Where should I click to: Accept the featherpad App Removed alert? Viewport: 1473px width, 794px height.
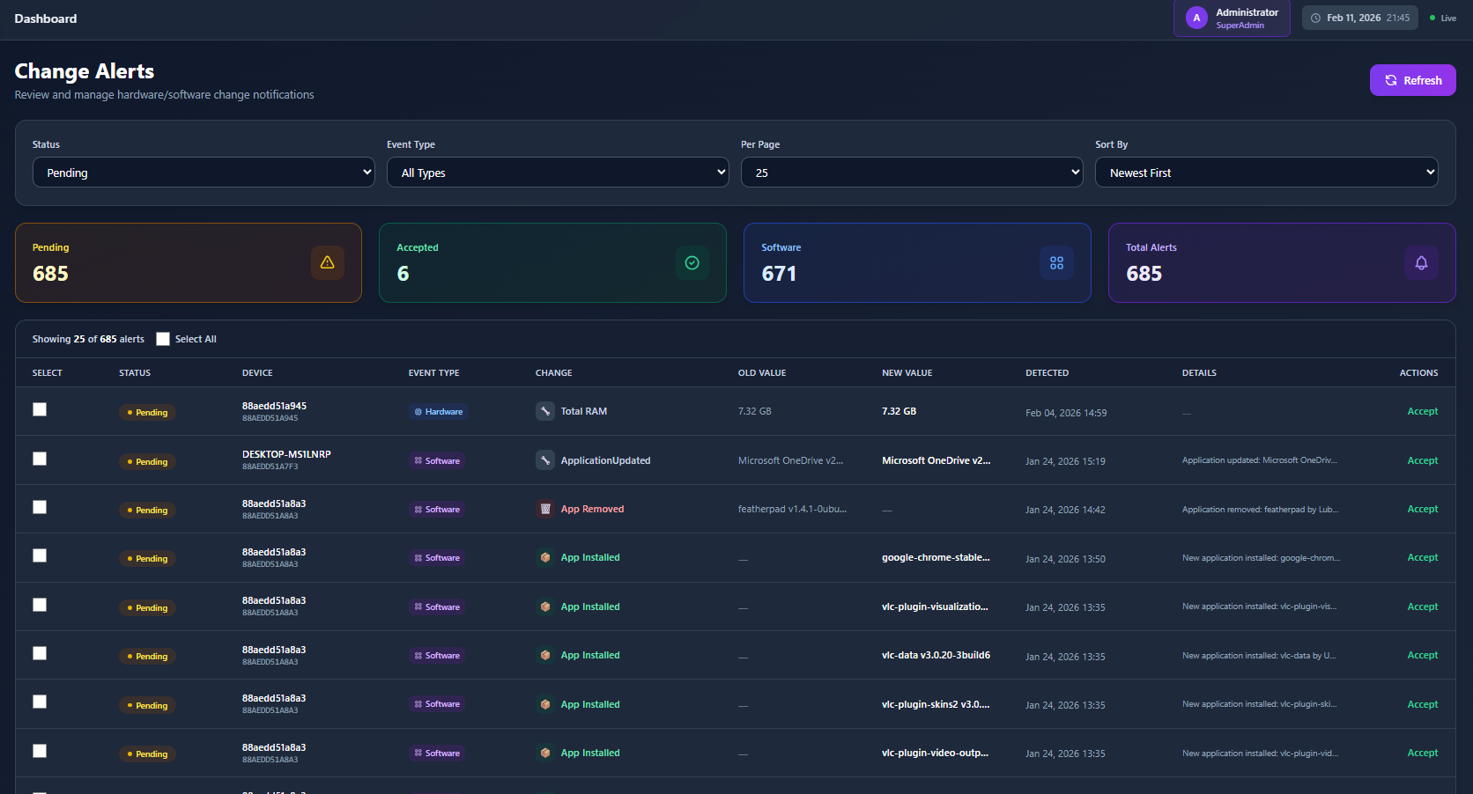pos(1422,509)
